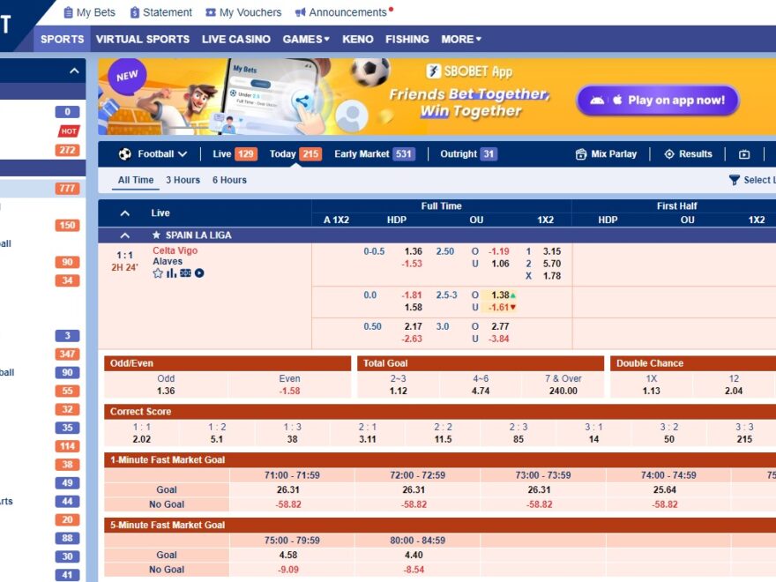Go to SPORTS tab
The width and height of the screenshot is (776, 582).
pos(63,39)
